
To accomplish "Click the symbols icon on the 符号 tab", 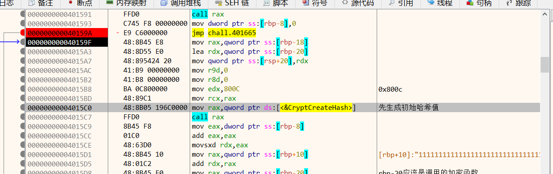I will pyautogui.click(x=305, y=3).
